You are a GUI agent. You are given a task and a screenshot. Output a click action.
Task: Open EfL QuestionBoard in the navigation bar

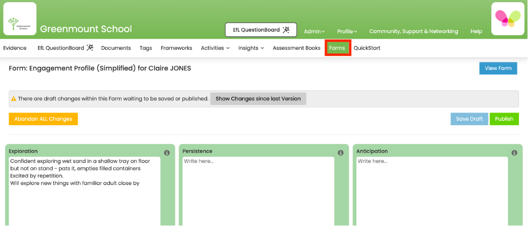[65, 48]
